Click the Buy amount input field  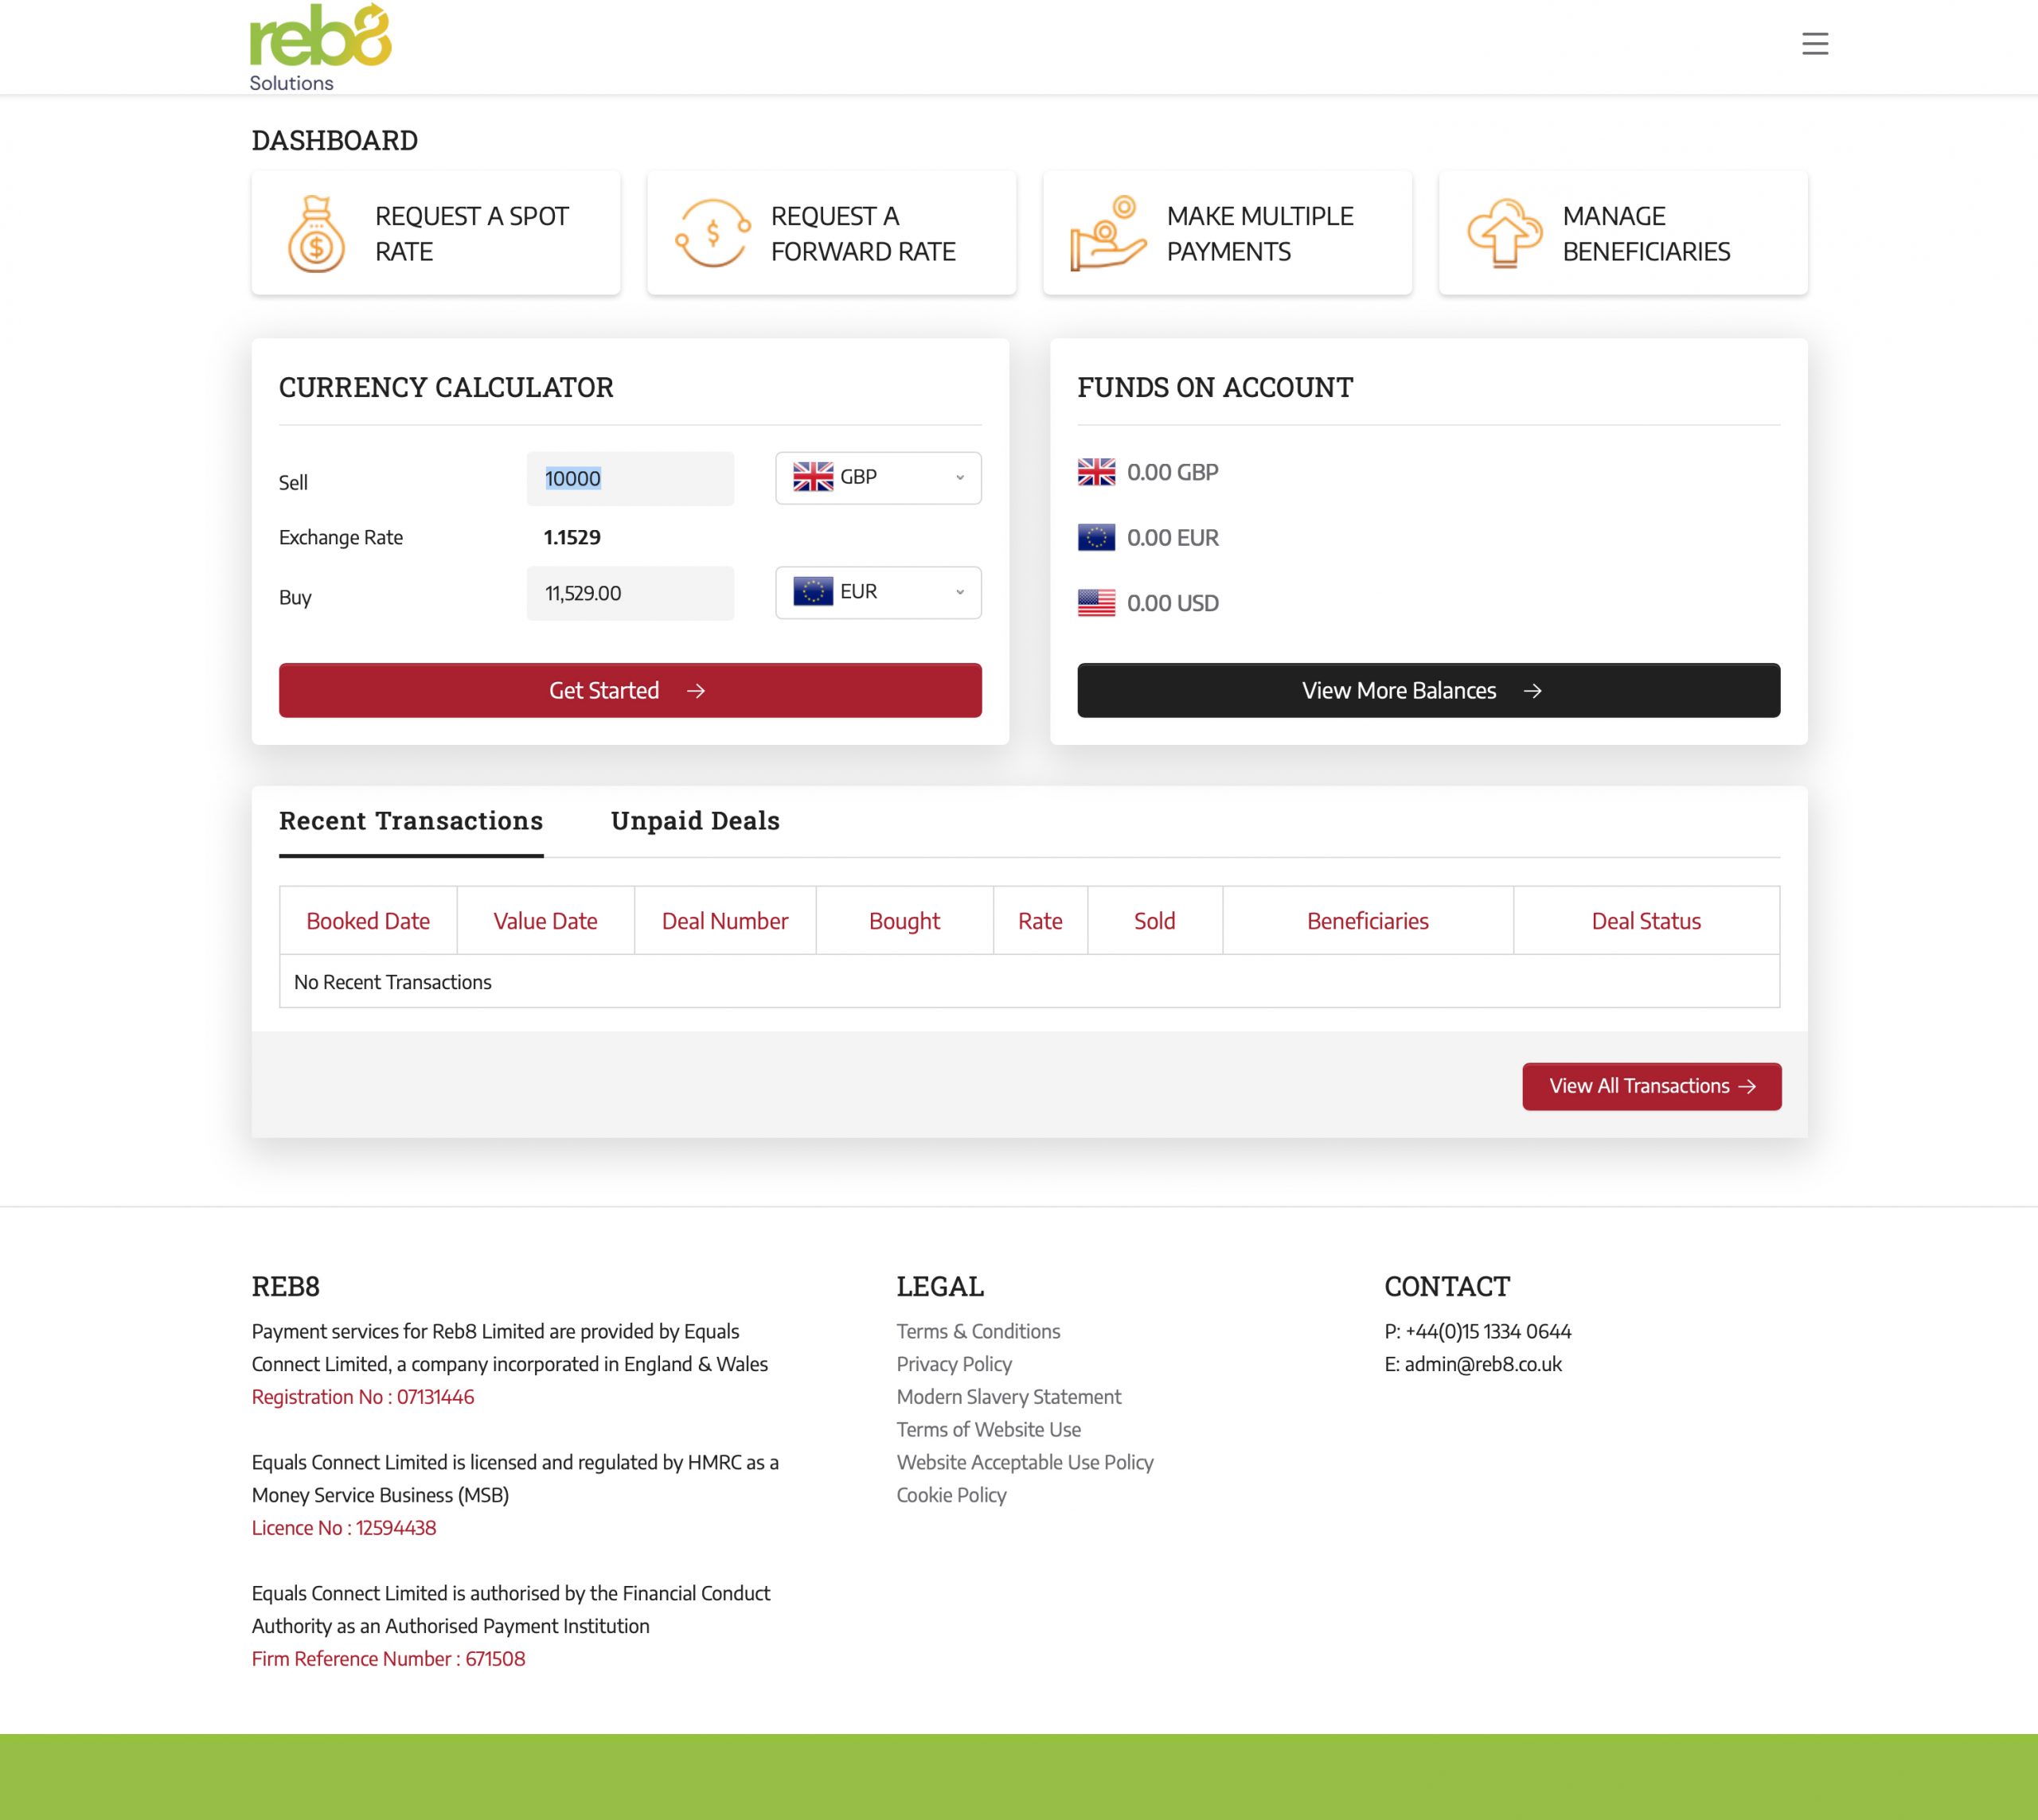pos(629,594)
